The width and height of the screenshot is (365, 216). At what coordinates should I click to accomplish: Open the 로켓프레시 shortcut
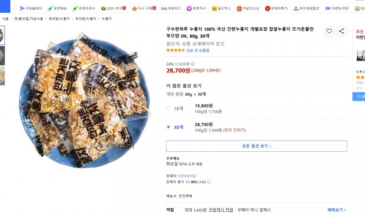click(83, 8)
